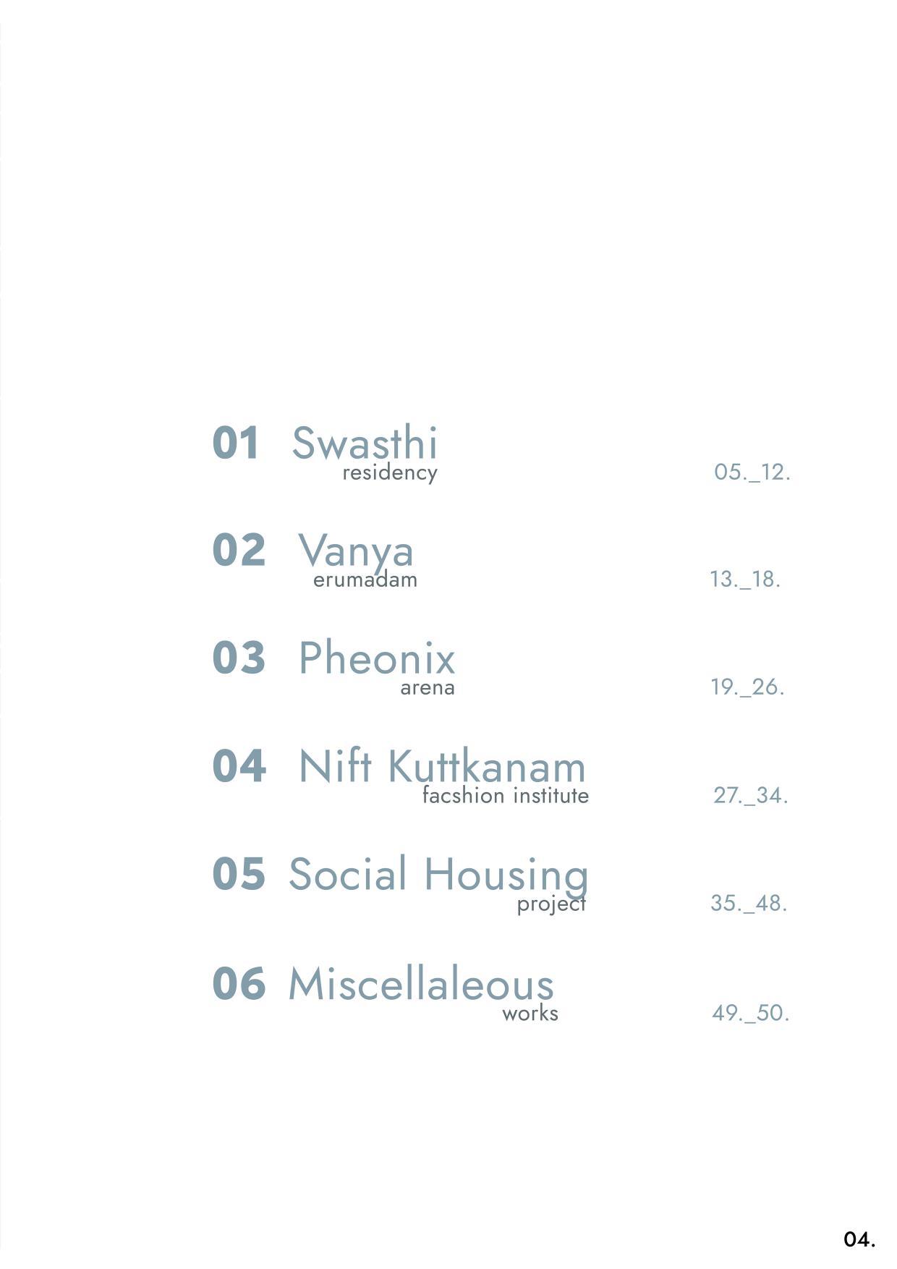Click the residency subtitle text
897x1269 pixels.
click(390, 473)
